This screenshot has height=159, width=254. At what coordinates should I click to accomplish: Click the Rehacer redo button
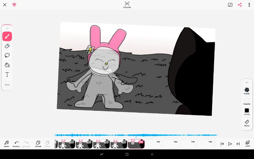point(26,144)
